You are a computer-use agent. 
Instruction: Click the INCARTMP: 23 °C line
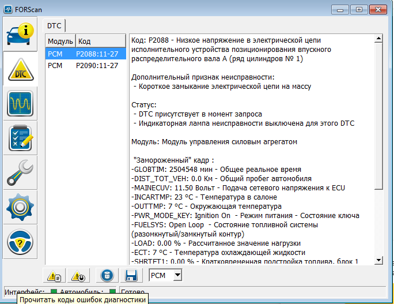pyautogui.click(x=204, y=197)
